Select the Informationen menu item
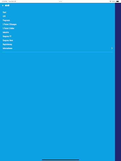The image size is (121, 161). 8,48
